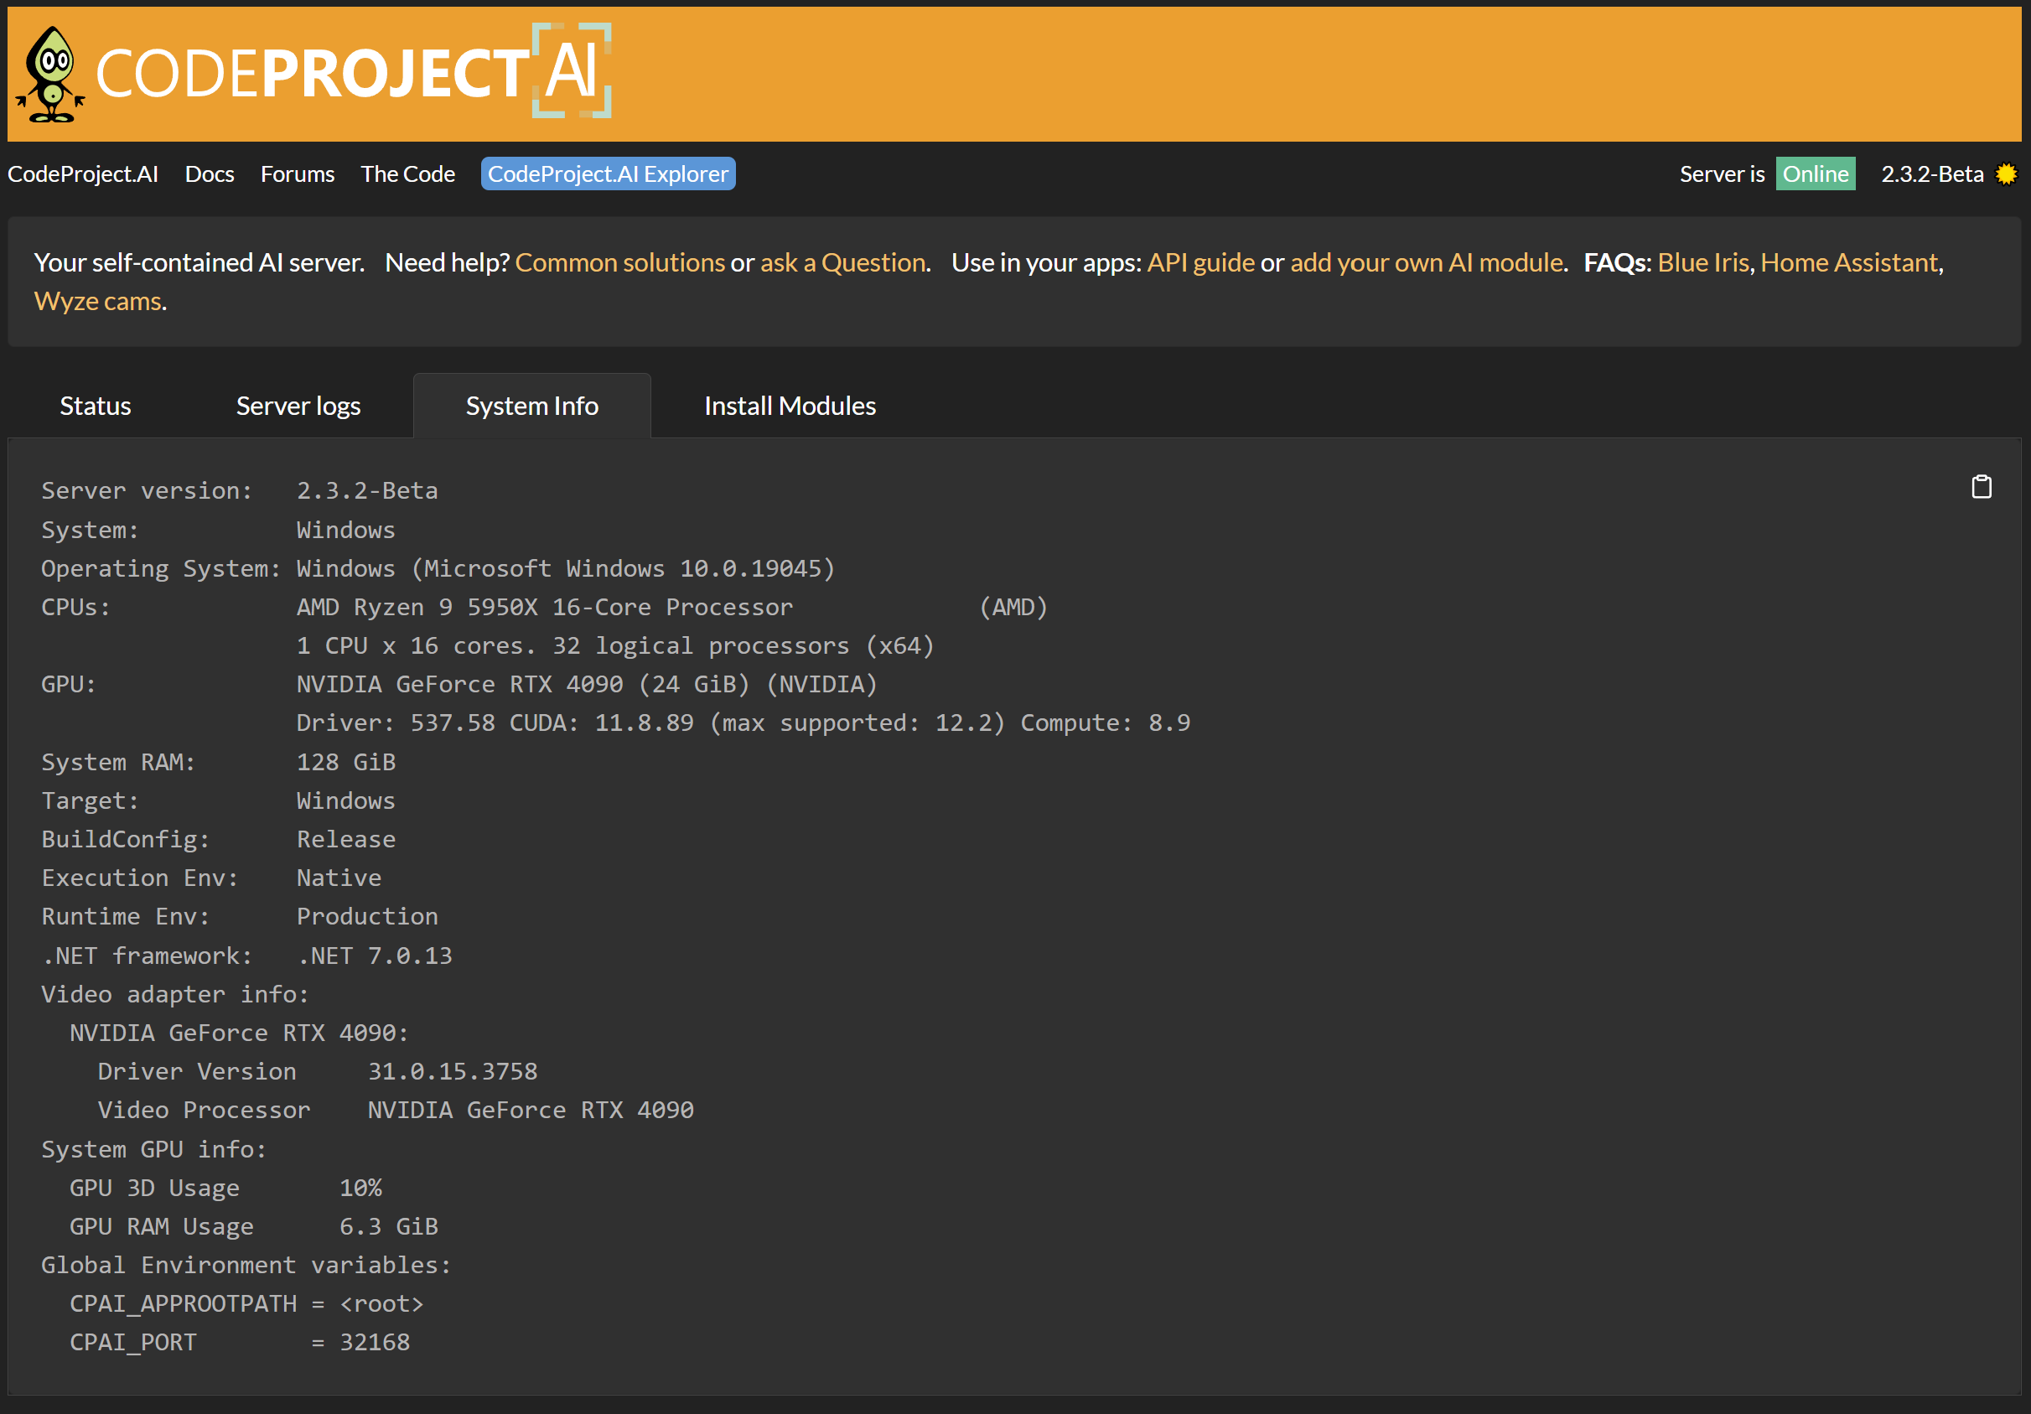
Task: Click the Target: Windows line
Action: click(x=219, y=801)
